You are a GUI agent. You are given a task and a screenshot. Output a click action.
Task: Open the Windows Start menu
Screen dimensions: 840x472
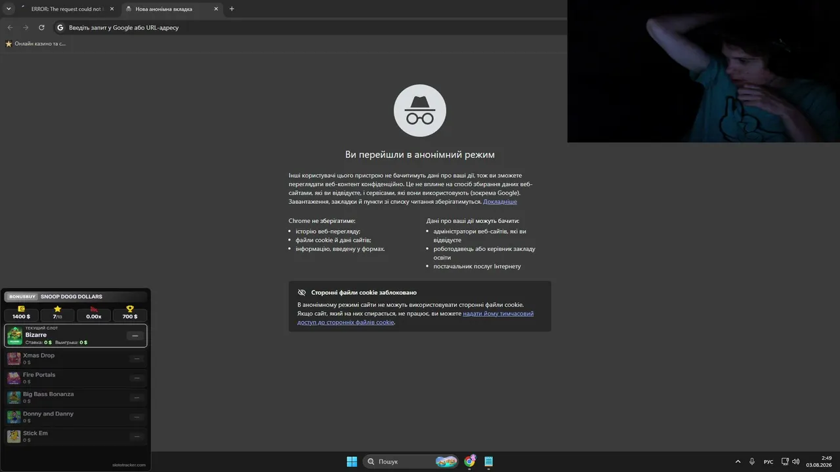tap(352, 462)
